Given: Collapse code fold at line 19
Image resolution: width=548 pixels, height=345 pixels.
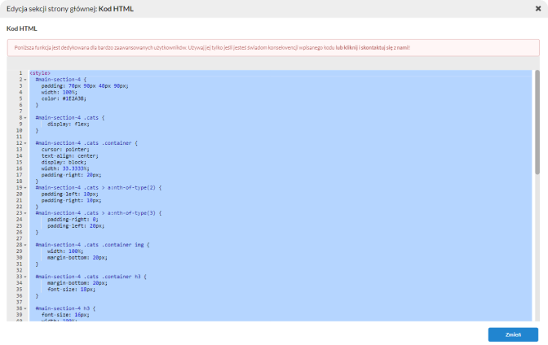Looking at the screenshot, I should 25,188.
